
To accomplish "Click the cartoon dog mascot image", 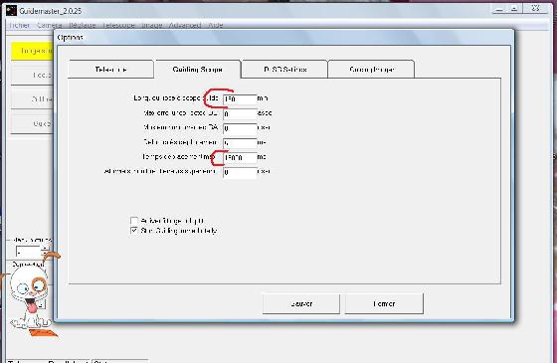I will point(30,294).
